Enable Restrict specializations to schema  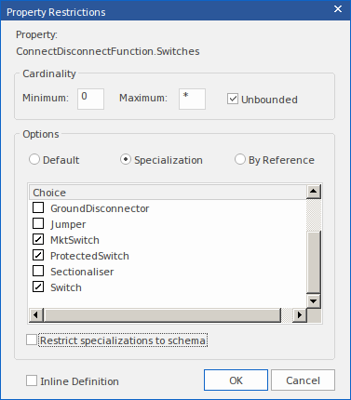point(32,340)
